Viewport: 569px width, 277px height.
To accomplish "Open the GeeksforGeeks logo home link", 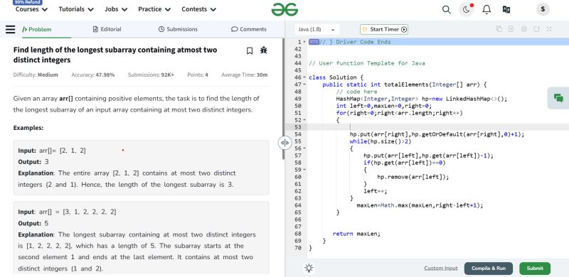I will pyautogui.click(x=284, y=9).
